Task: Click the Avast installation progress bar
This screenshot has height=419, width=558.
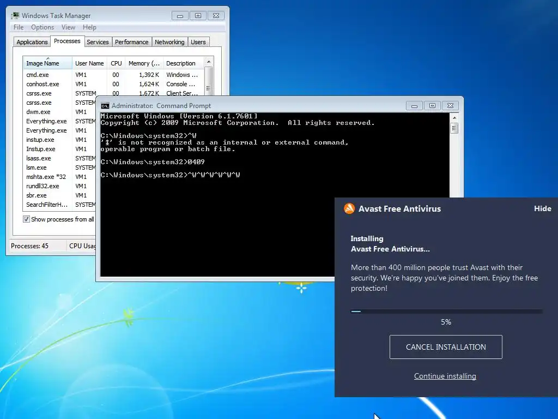Action: [x=447, y=312]
